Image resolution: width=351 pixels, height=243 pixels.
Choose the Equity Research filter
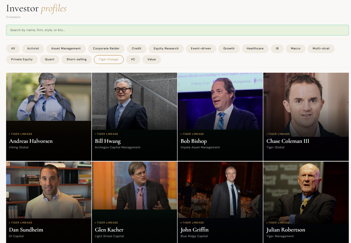[166, 49]
